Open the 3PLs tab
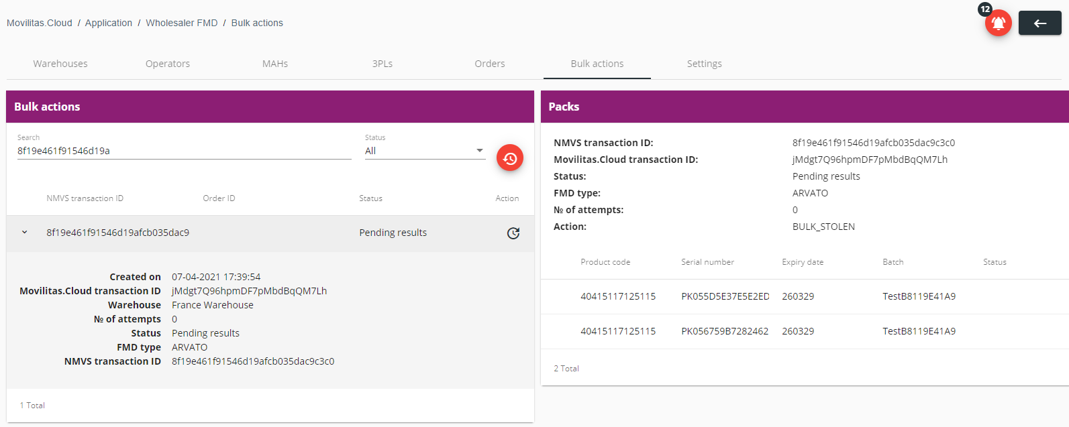The height and width of the screenshot is (427, 1069). pyautogui.click(x=383, y=64)
